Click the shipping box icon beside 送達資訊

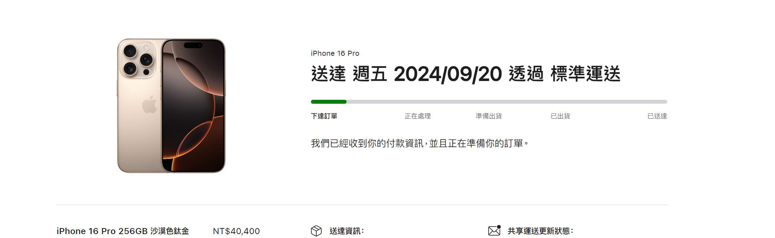click(x=316, y=231)
